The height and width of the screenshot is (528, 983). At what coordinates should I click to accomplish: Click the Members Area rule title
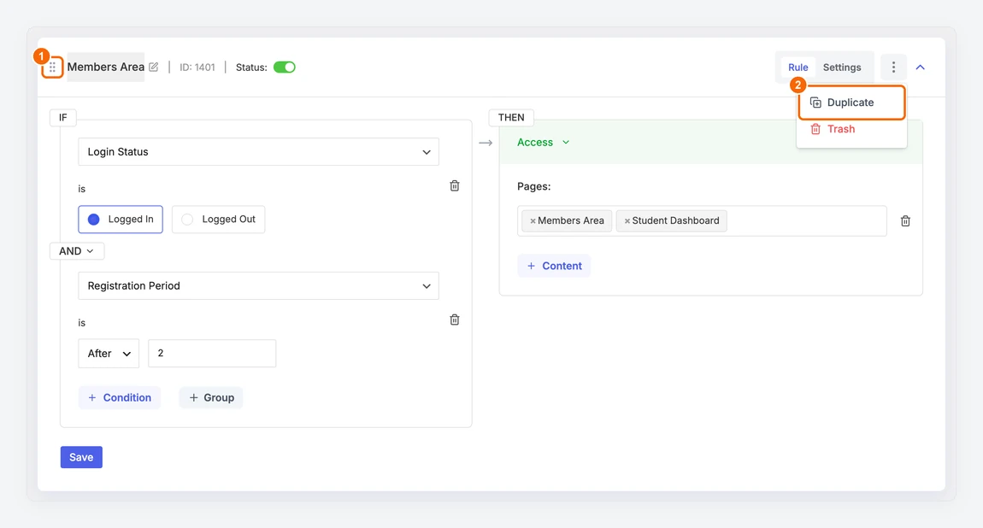[106, 67]
